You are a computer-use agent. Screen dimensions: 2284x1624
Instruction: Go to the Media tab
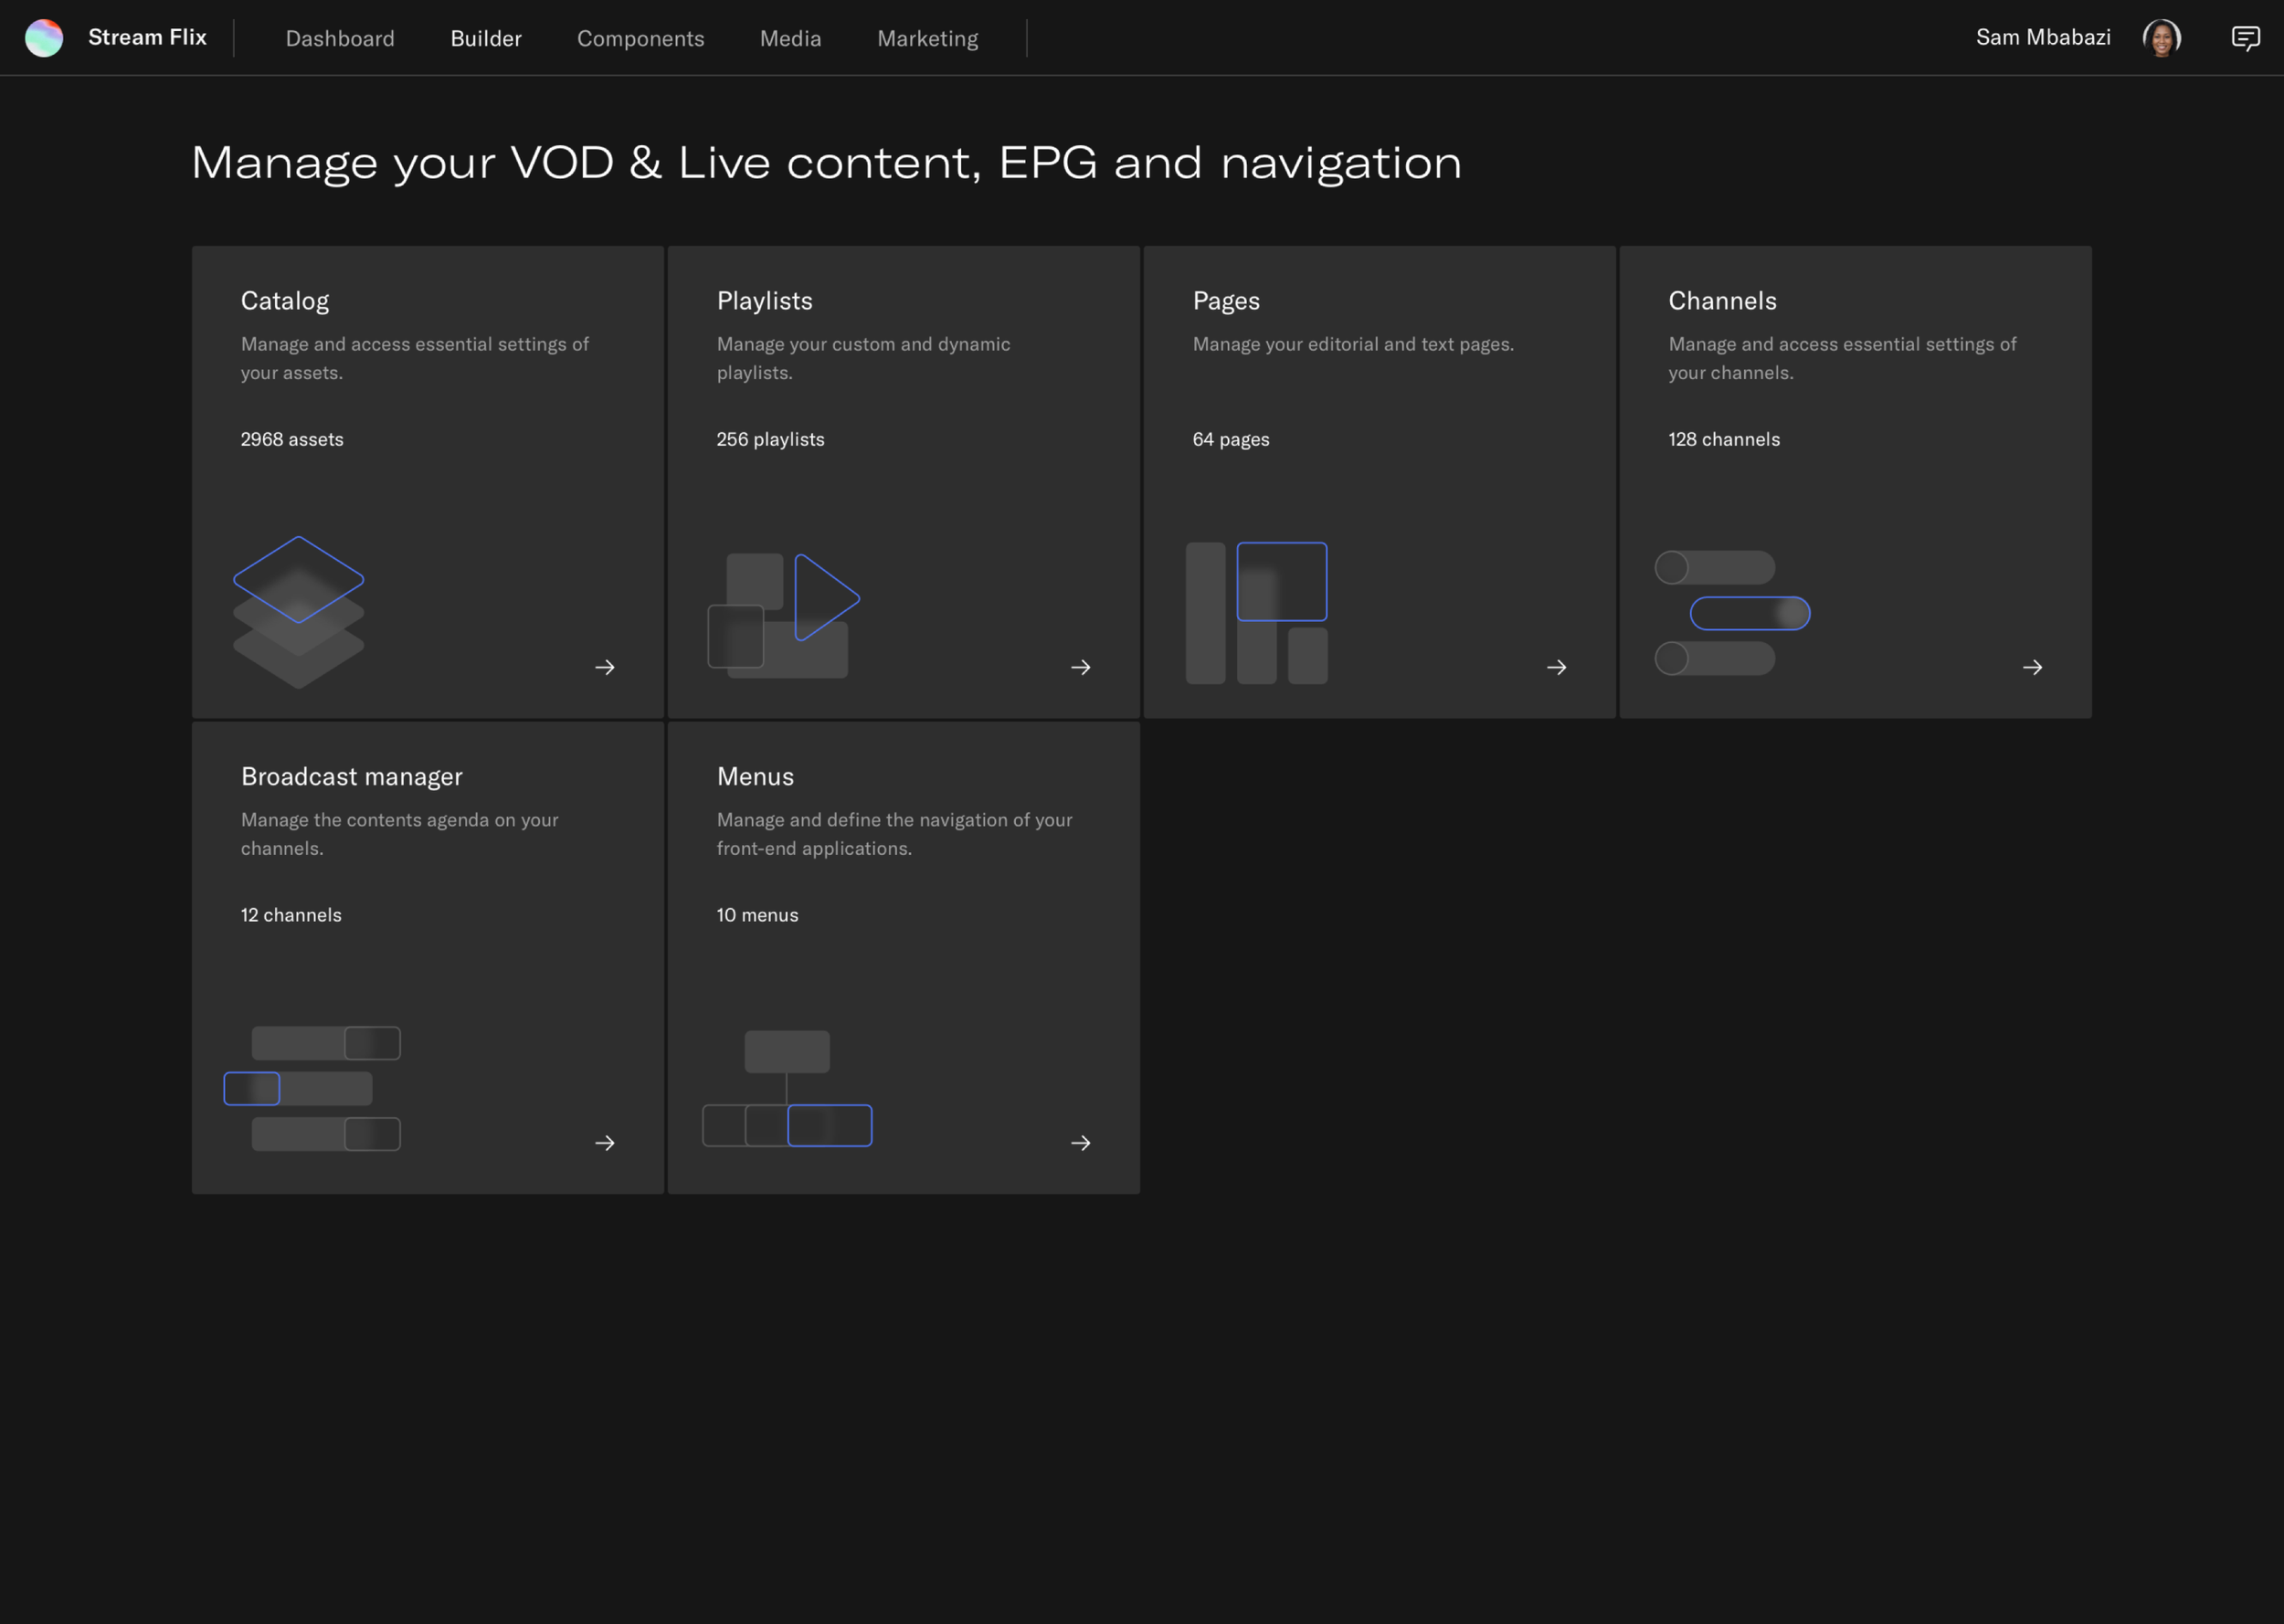(x=790, y=38)
